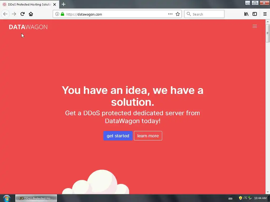Focus the browser Search box
The height and width of the screenshot is (202, 270).
(x=204, y=14)
